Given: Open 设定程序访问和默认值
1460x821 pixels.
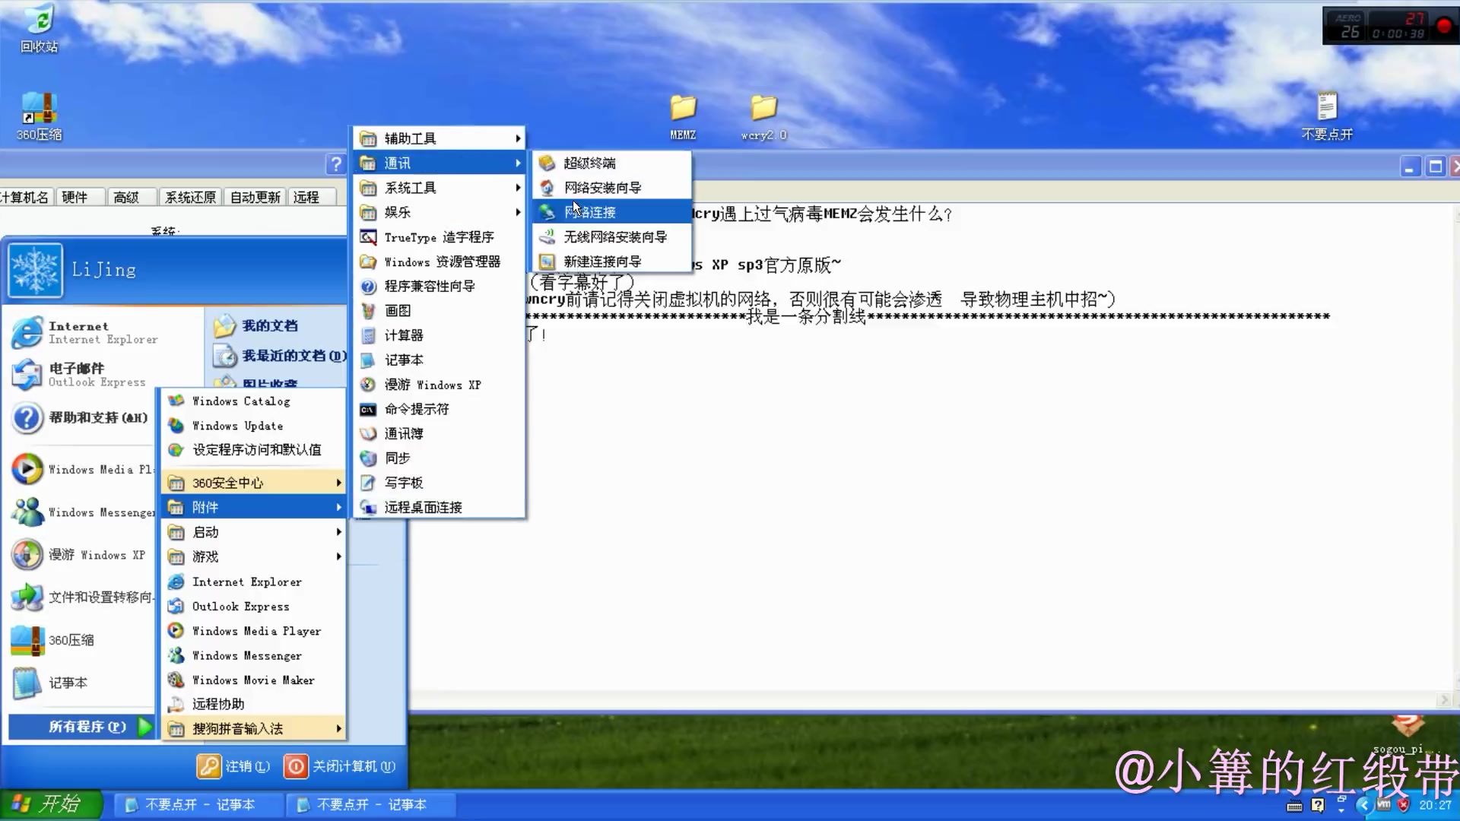Looking at the screenshot, I should pos(254,450).
